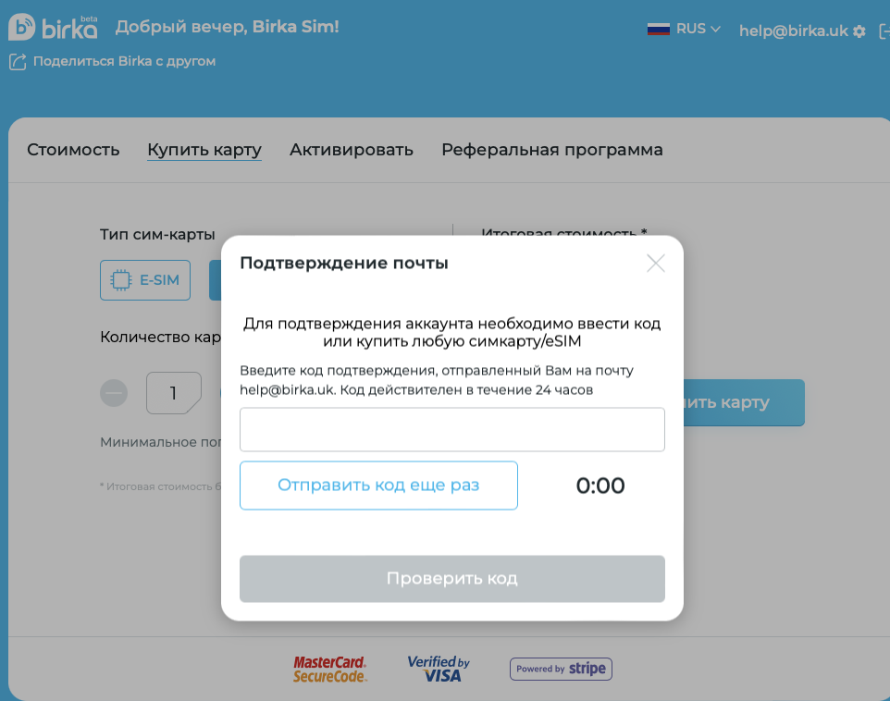The width and height of the screenshot is (890, 701).
Task: Click the share icon beside Поделиться Birka
Action: coord(18,62)
